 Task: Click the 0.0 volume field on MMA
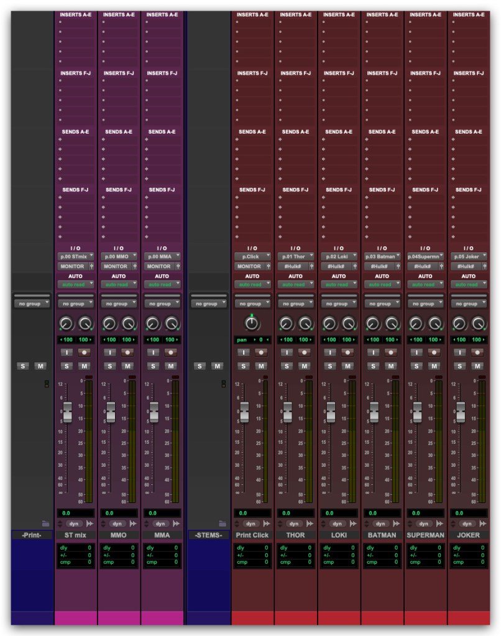pyautogui.click(x=162, y=514)
